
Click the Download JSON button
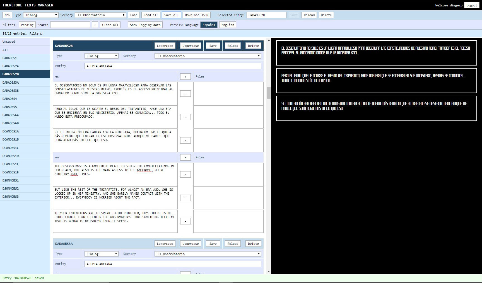[196, 15]
